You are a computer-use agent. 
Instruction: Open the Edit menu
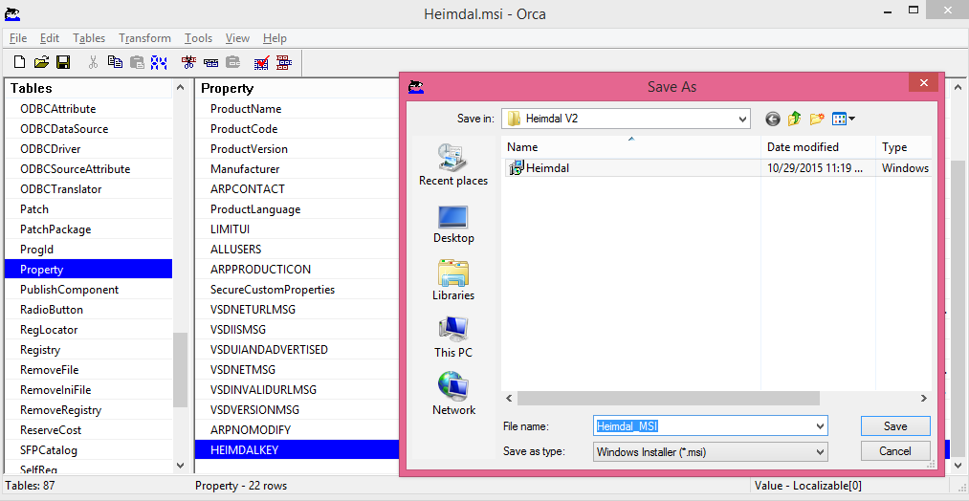(x=50, y=38)
